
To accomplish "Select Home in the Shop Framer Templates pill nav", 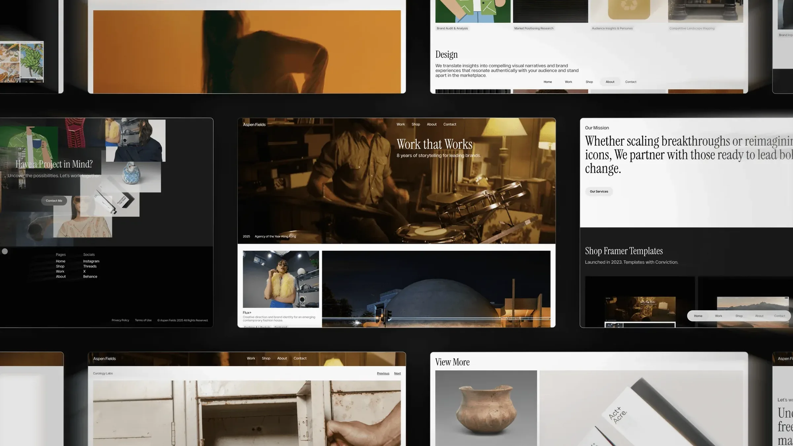I will 698,316.
